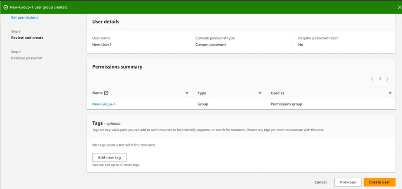This screenshot has width=402, height=189.
Task: Select the Review and create step
Action: pyautogui.click(x=27, y=38)
